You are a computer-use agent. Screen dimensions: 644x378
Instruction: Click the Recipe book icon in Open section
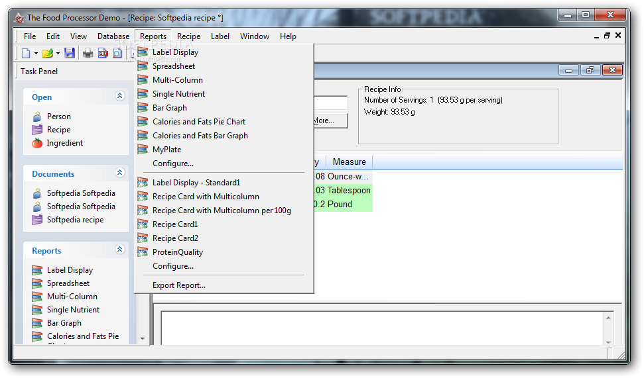[x=37, y=130]
